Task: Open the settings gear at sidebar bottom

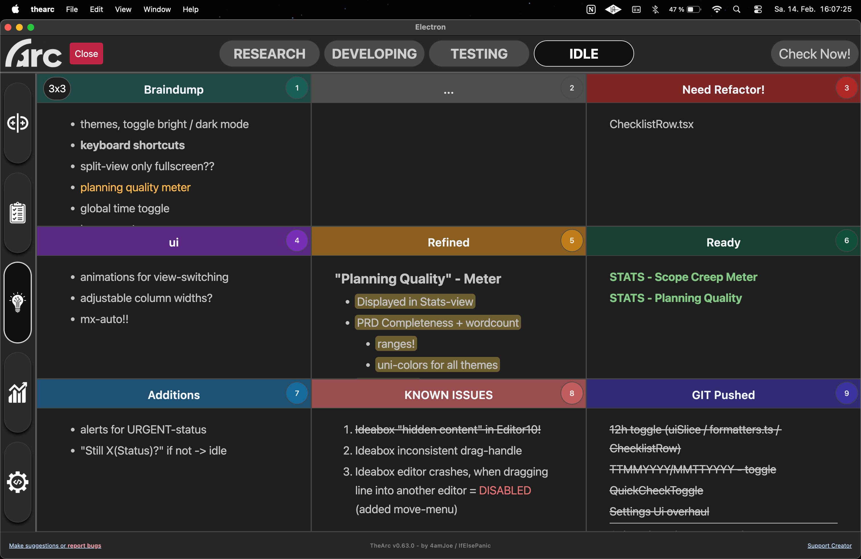Action: 18,482
